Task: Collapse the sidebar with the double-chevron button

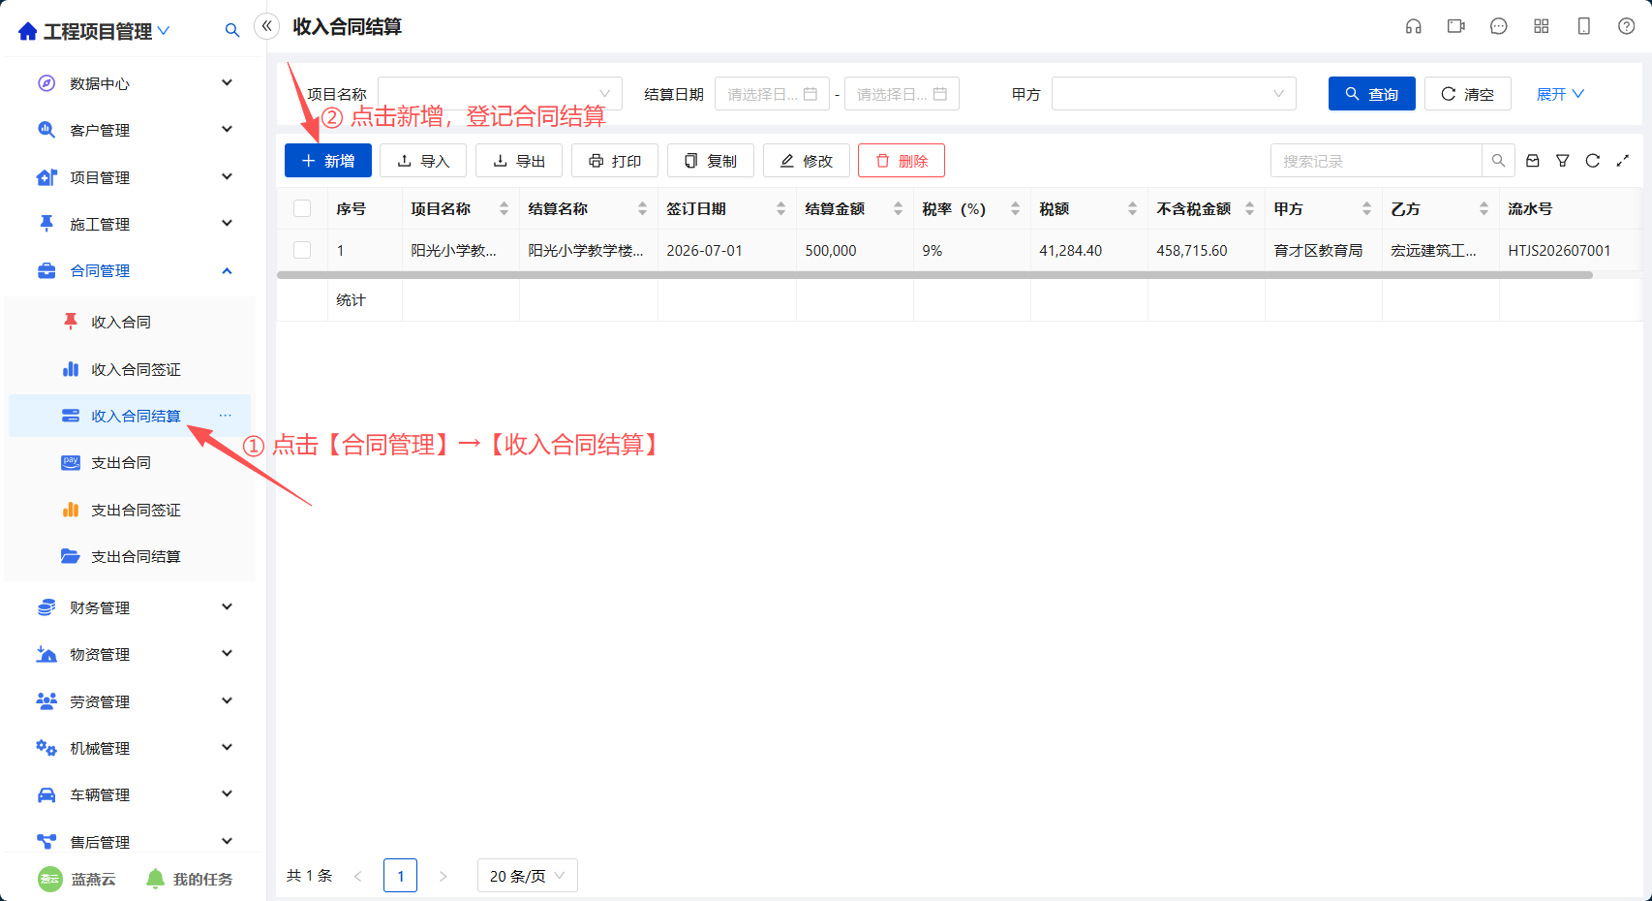Action: click(x=267, y=26)
